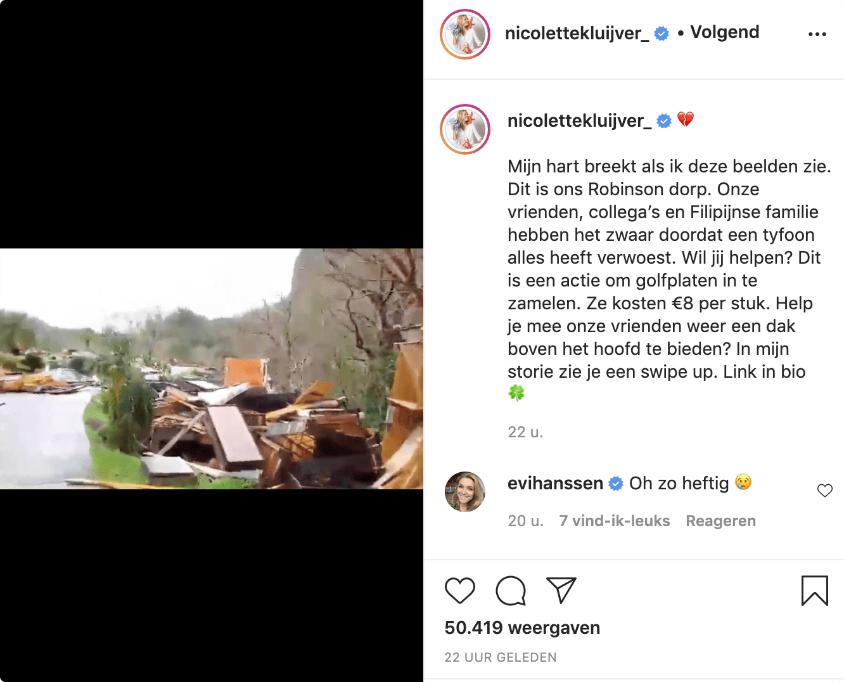Click nicolettekluijver_ avatar beside the caption
The image size is (844, 682).
pyautogui.click(x=465, y=129)
